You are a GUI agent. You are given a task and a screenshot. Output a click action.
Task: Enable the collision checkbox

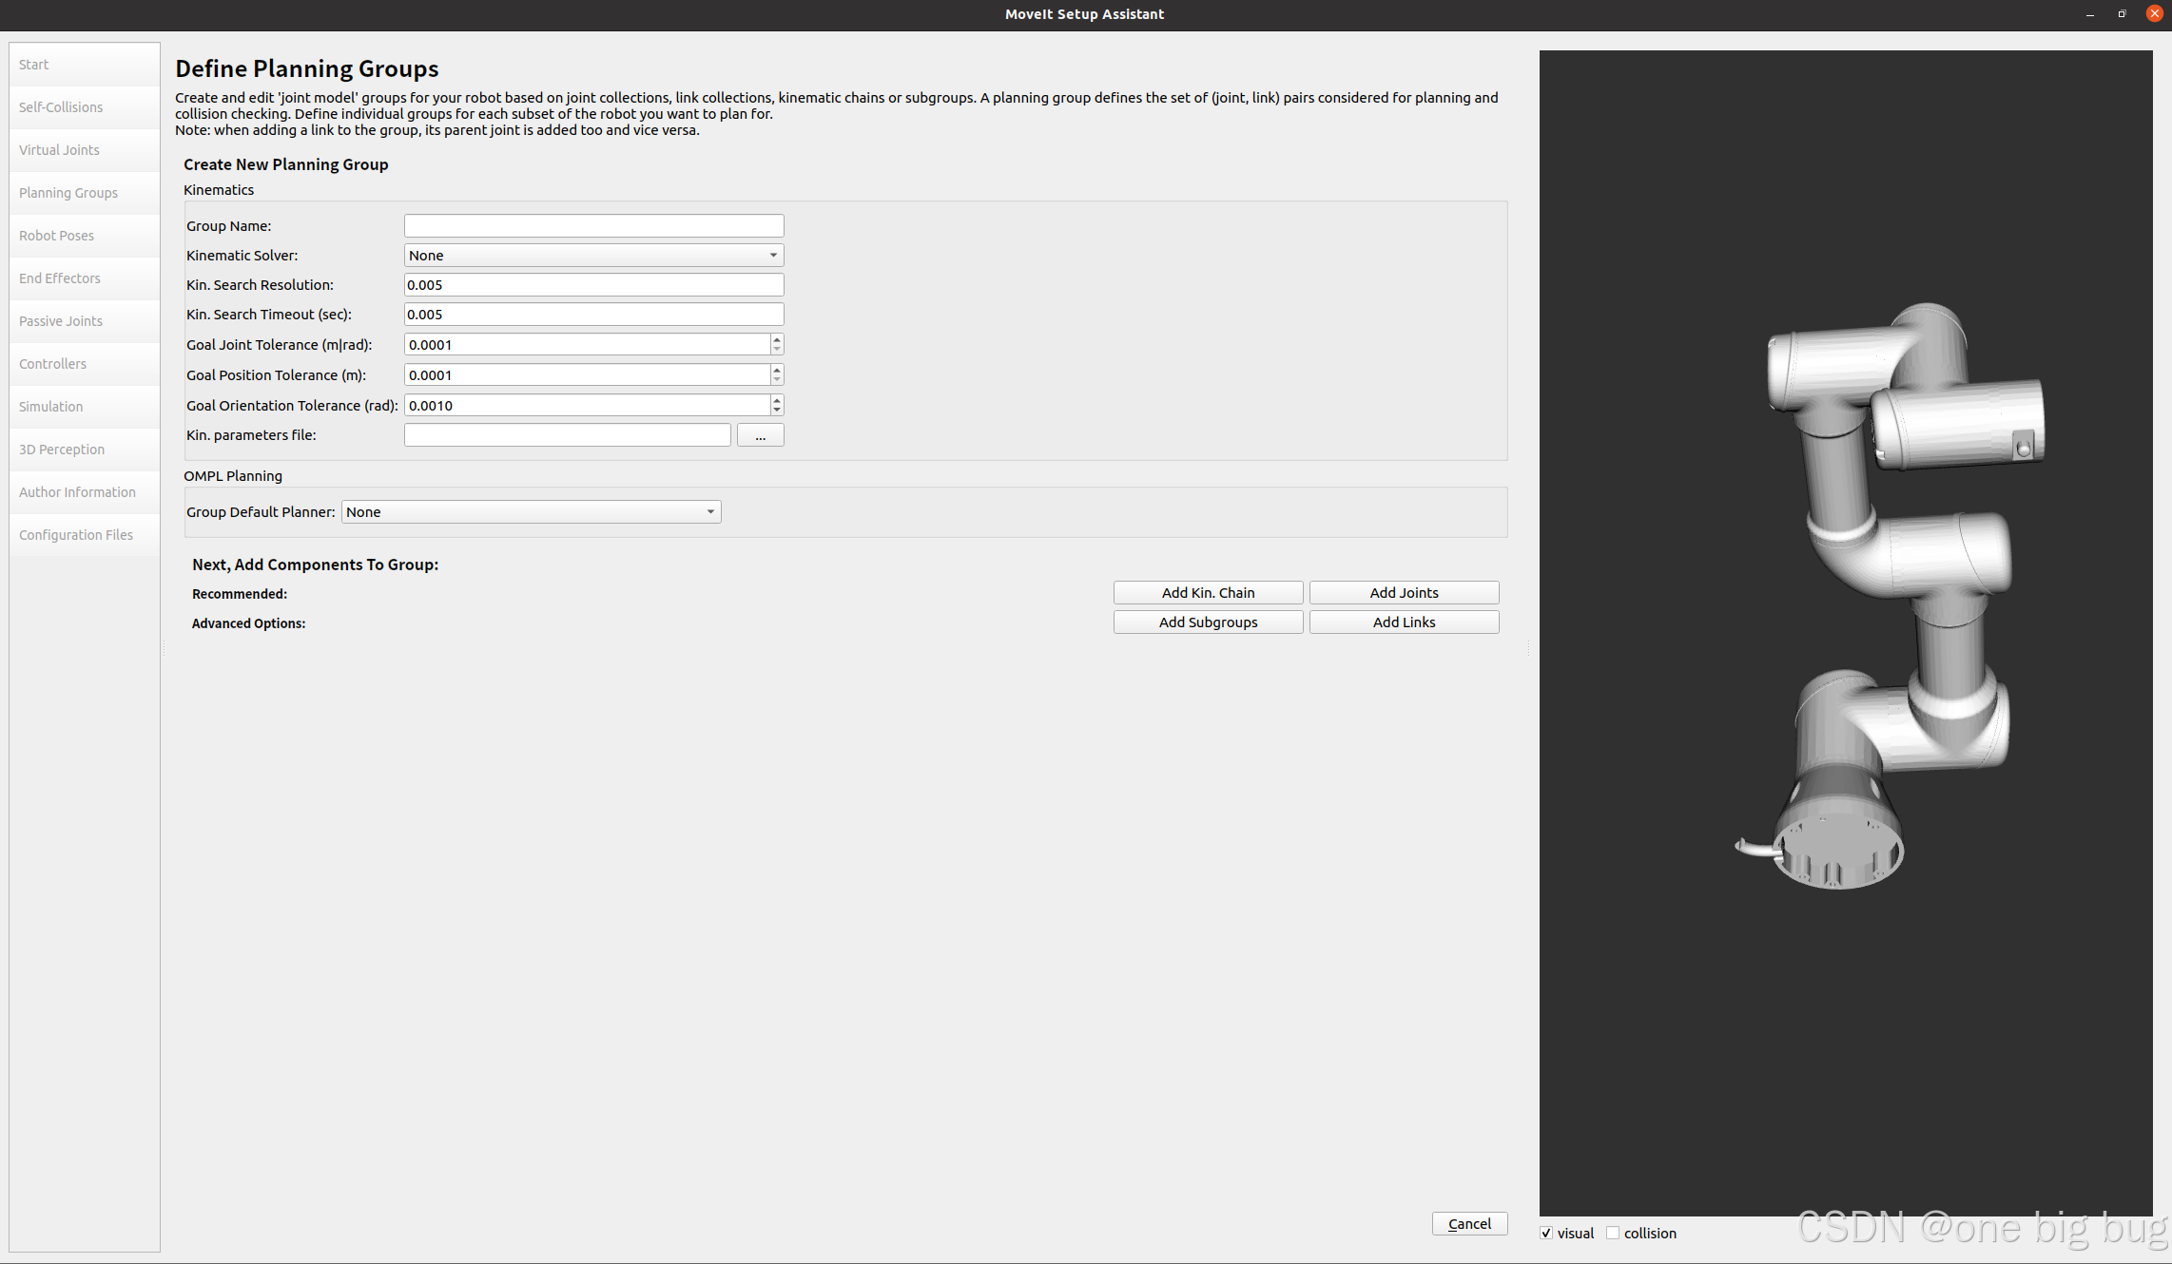pyautogui.click(x=1613, y=1233)
